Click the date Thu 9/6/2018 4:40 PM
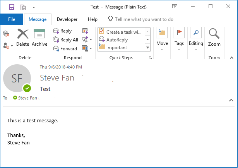238x168 pixels. coord(61,67)
